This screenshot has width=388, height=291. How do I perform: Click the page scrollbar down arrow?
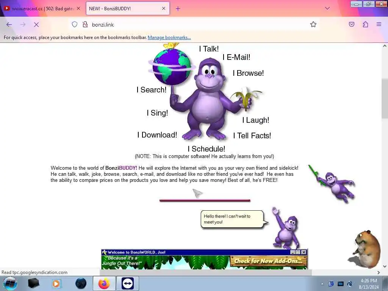(x=385, y=266)
